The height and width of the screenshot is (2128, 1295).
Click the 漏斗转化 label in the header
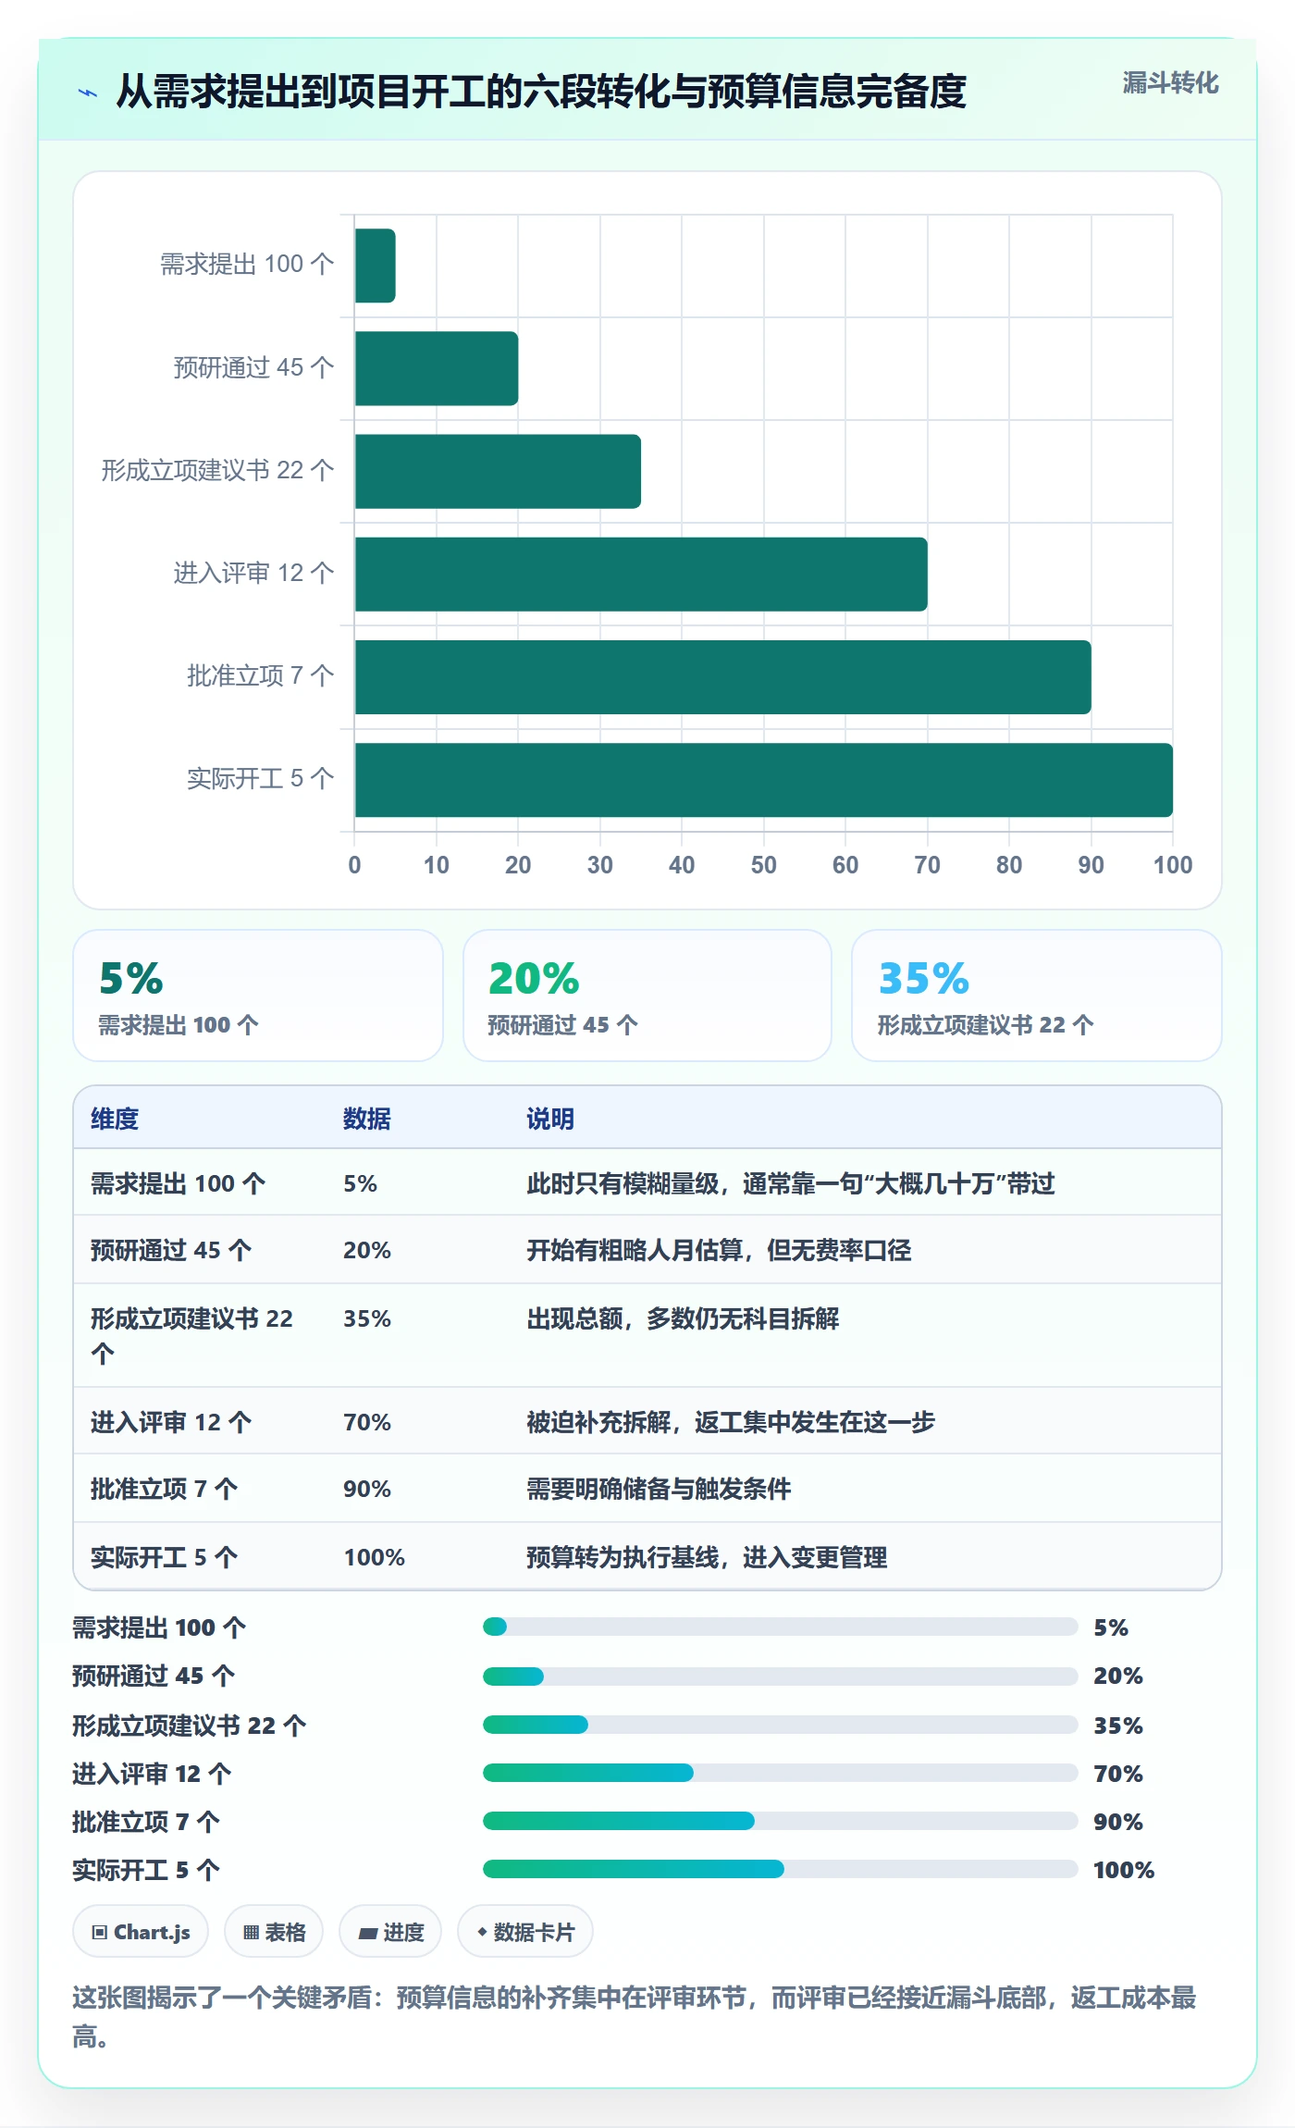pyautogui.click(x=1170, y=83)
